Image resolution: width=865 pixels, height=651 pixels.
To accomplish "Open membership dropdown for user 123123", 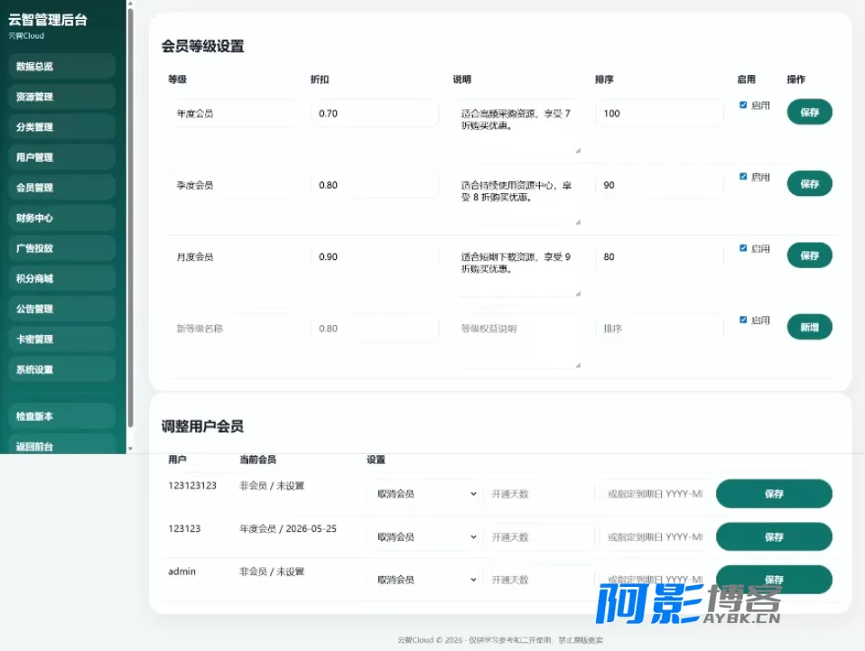I will 423,537.
